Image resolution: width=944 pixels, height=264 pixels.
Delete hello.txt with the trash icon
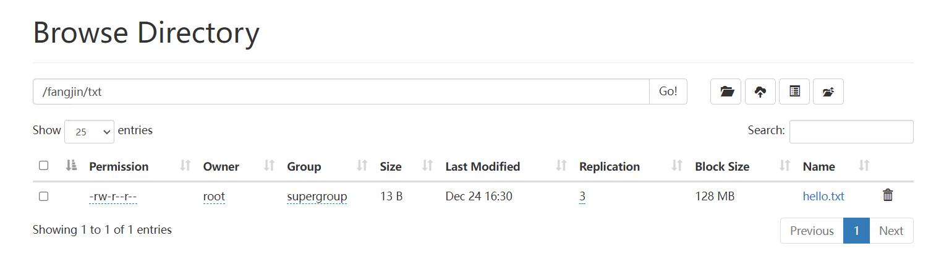click(x=888, y=195)
